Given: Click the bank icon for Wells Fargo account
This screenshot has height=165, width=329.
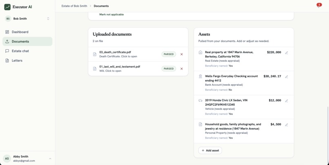Looking at the screenshot, I should coord(200,76).
